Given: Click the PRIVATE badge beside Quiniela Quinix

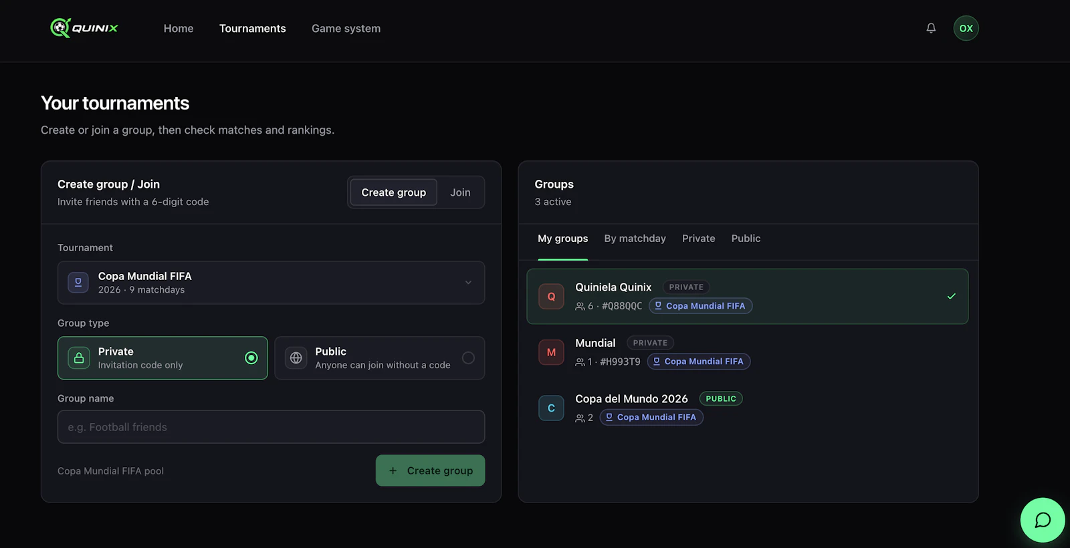Looking at the screenshot, I should point(686,287).
